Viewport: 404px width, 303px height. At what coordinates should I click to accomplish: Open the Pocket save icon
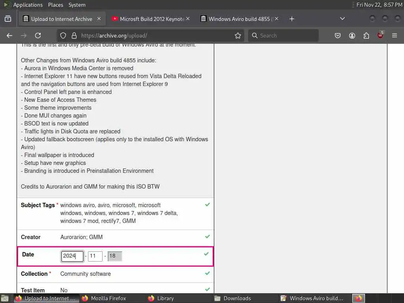(338, 36)
